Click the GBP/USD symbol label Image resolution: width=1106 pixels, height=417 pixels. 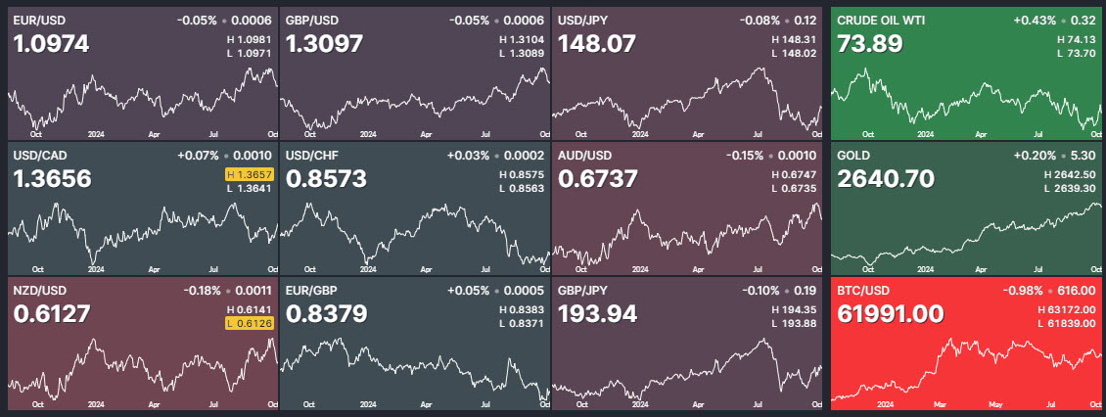pos(313,20)
